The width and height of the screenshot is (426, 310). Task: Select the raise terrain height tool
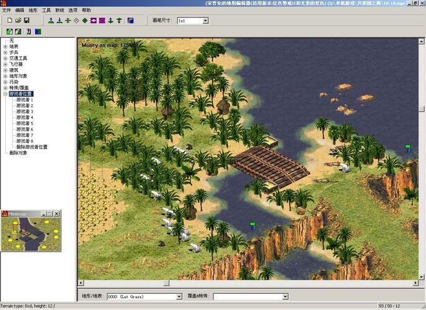pos(51,20)
